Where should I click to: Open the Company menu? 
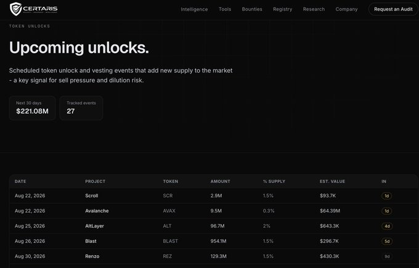(346, 9)
